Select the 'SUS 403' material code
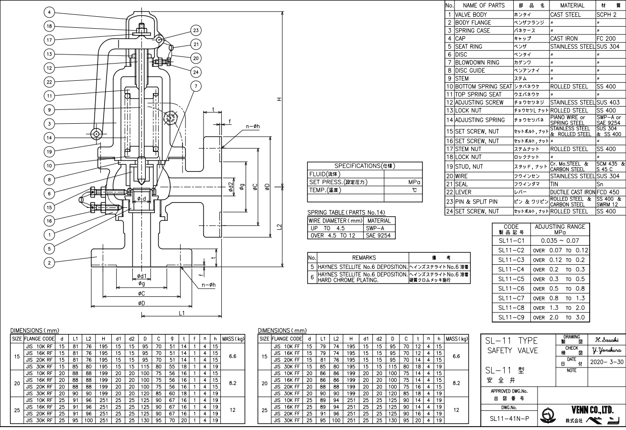 coord(608,102)
